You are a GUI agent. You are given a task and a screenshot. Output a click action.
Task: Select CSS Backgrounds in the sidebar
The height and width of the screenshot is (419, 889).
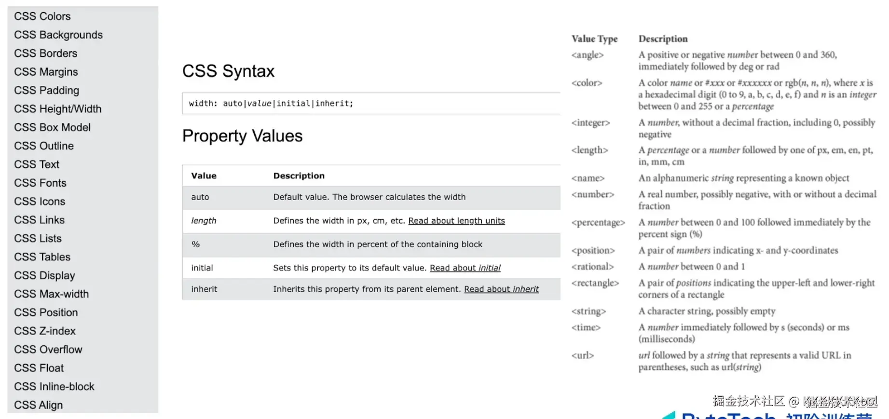[58, 35]
